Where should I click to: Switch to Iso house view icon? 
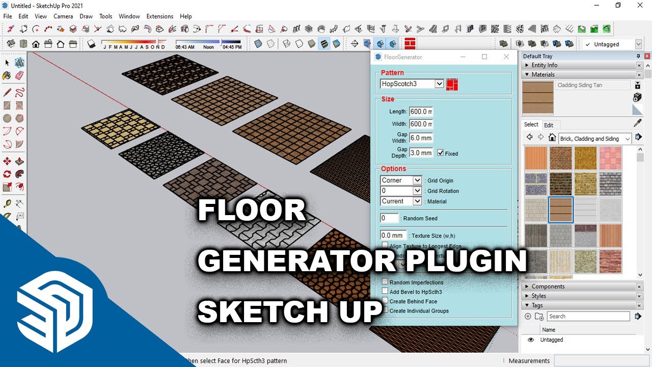coord(10,44)
